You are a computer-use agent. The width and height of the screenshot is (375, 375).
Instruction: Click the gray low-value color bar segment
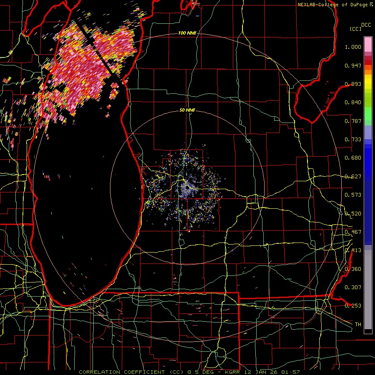[368, 290]
